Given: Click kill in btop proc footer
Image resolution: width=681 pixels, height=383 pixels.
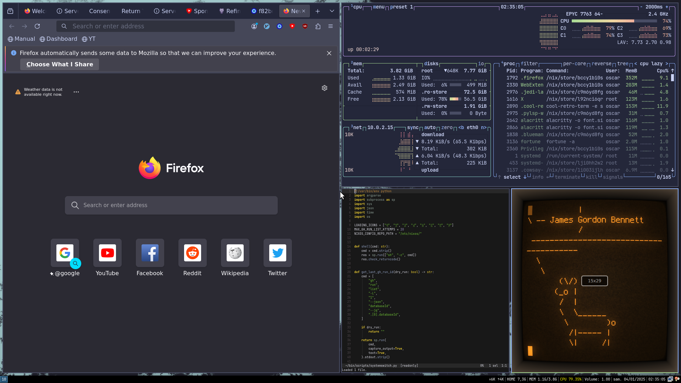Looking at the screenshot, I should tap(592, 177).
